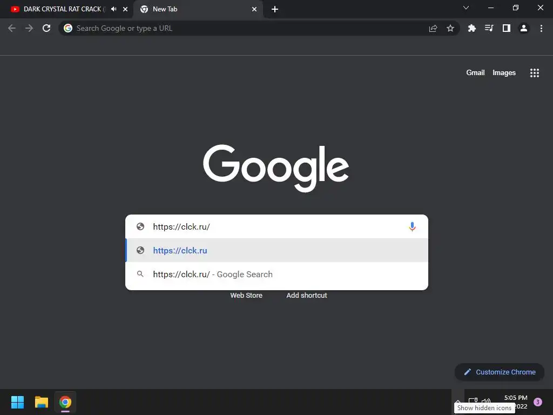This screenshot has width=553, height=415.
Task: Share this page from the address bar
Action: [x=433, y=28]
